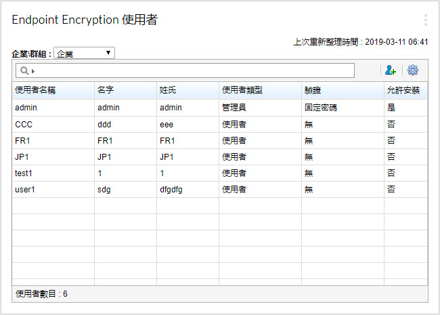Click 固定密碼 cell for admin
440x315 pixels.
coord(321,108)
